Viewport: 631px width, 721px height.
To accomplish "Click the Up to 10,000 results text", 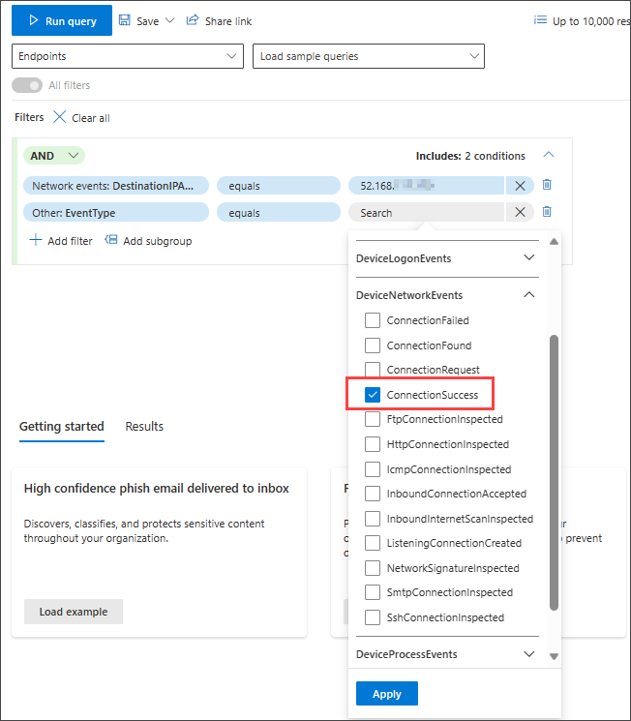I will (591, 21).
